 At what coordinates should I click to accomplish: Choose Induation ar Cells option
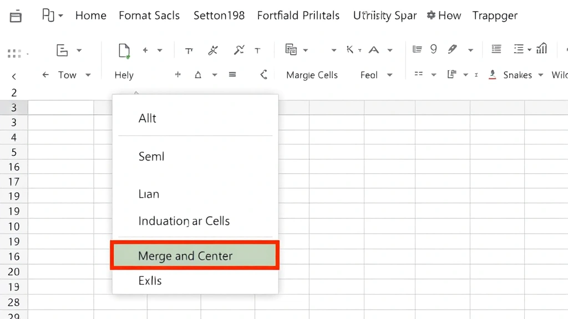tap(184, 221)
